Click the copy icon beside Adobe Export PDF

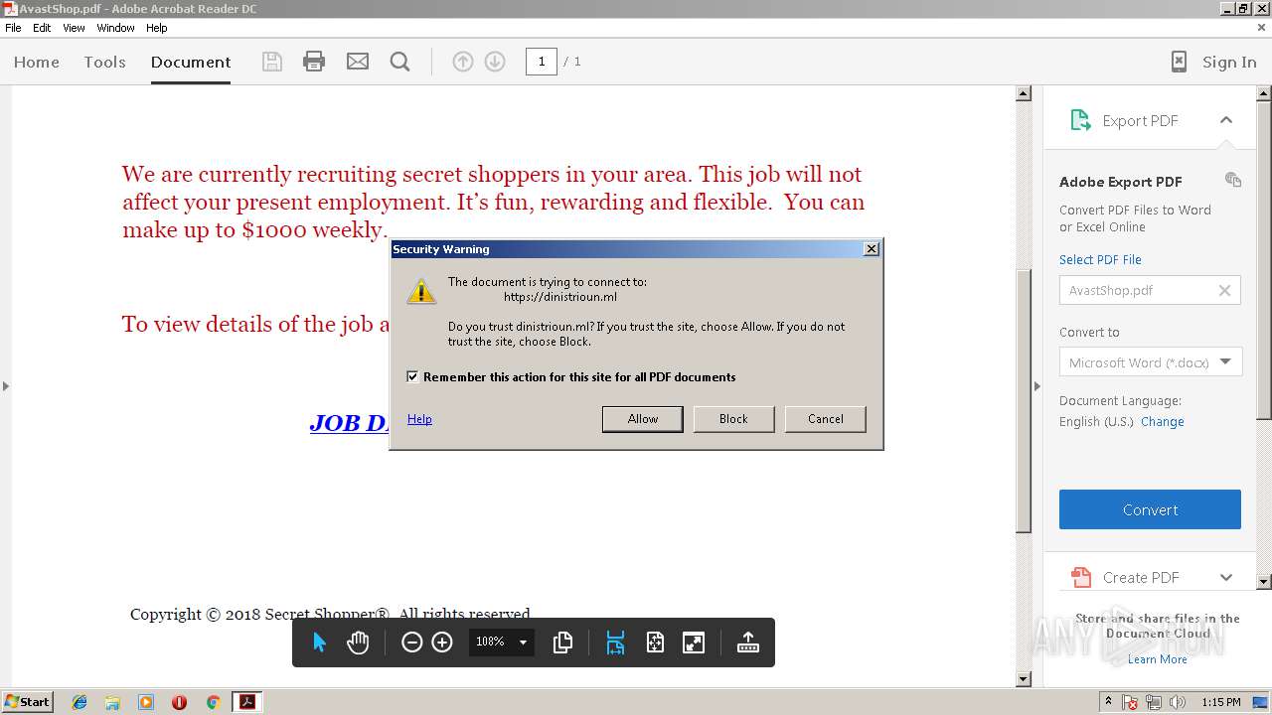[x=1233, y=180]
